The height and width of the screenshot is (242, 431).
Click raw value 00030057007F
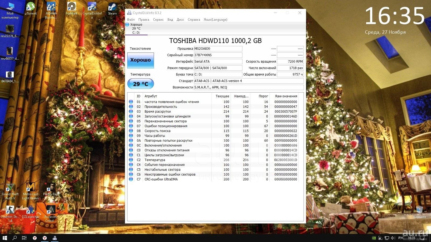286,112
